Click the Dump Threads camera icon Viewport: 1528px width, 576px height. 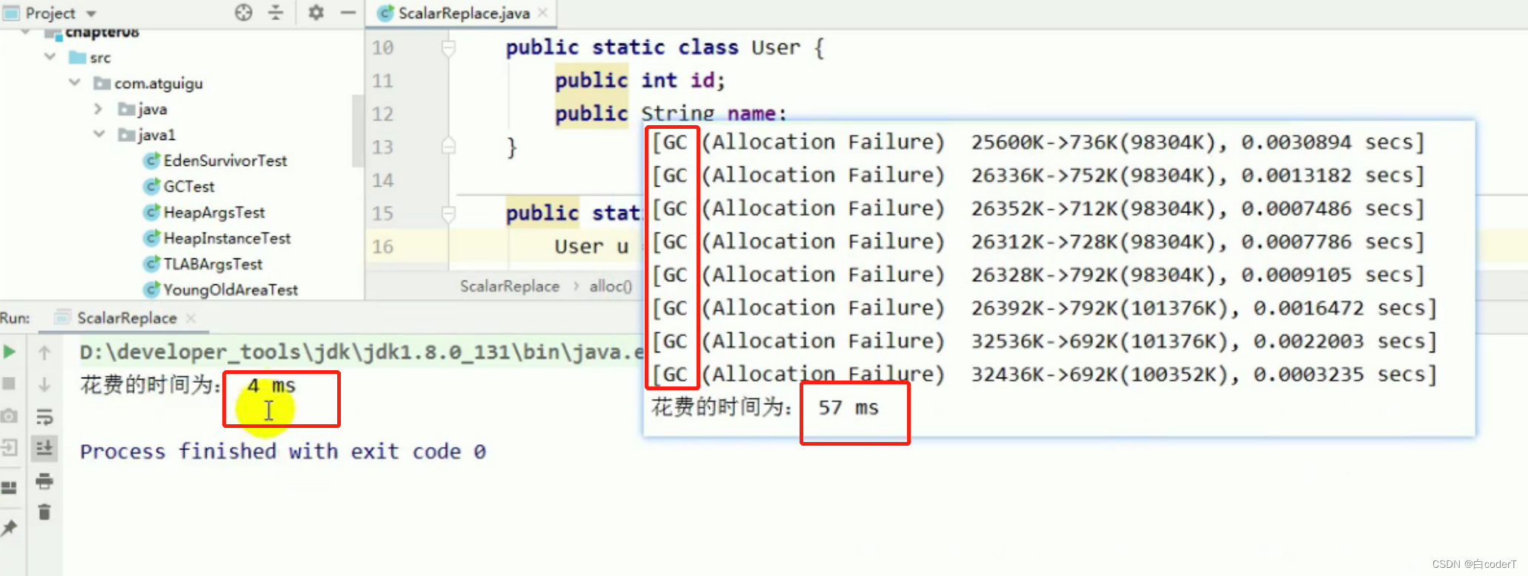(x=10, y=416)
